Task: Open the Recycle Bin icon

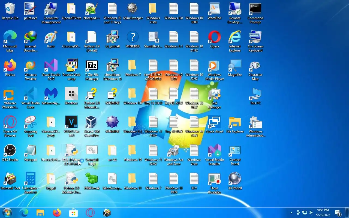Action: (x=10, y=11)
